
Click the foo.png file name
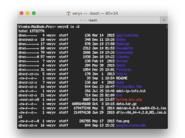123,121
